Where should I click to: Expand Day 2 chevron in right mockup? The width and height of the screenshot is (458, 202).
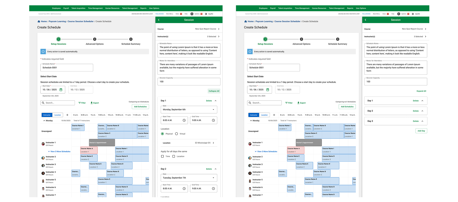[422, 111]
